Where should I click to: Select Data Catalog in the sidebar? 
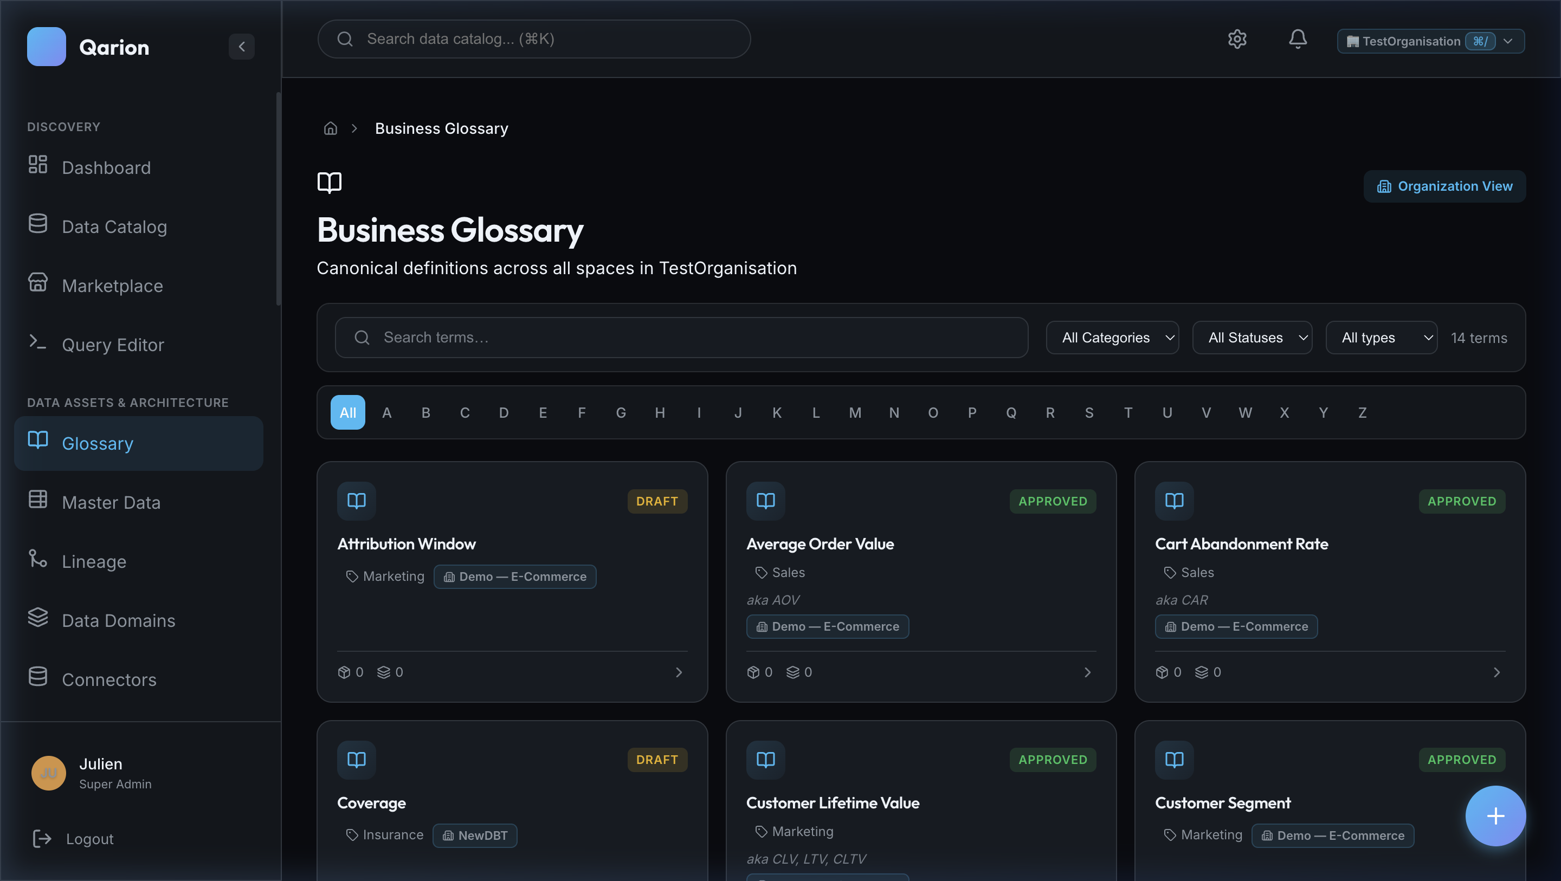(114, 226)
